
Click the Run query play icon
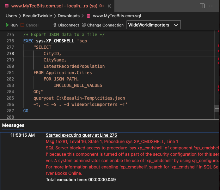point(7,25)
